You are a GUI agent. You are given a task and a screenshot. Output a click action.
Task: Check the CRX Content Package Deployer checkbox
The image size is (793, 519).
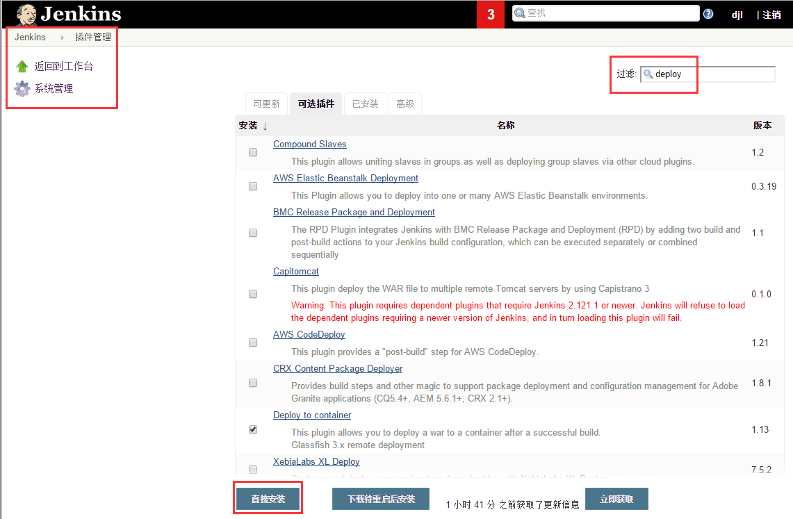click(x=253, y=383)
